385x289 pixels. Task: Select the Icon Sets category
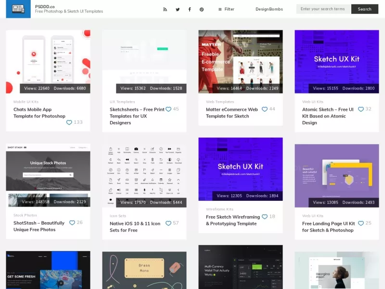(x=118, y=216)
